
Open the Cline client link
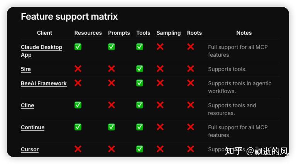(27, 105)
